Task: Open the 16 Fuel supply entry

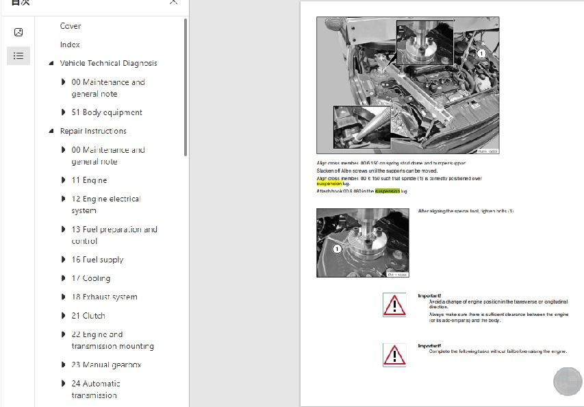Action: coord(98,260)
